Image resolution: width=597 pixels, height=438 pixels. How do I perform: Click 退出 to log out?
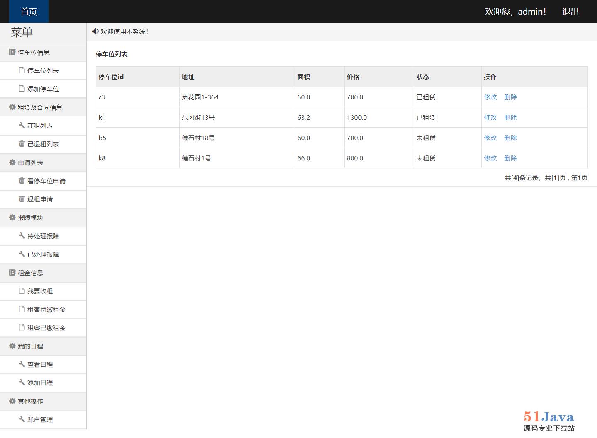tap(570, 12)
